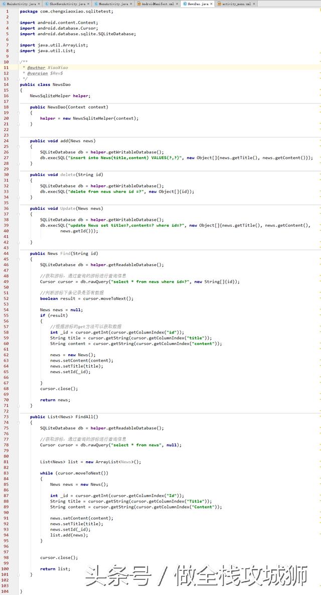Image resolution: width=321 pixels, height=595 pixels.
Task: Close the AndroidManifest.xml tab
Action: click(177, 4)
